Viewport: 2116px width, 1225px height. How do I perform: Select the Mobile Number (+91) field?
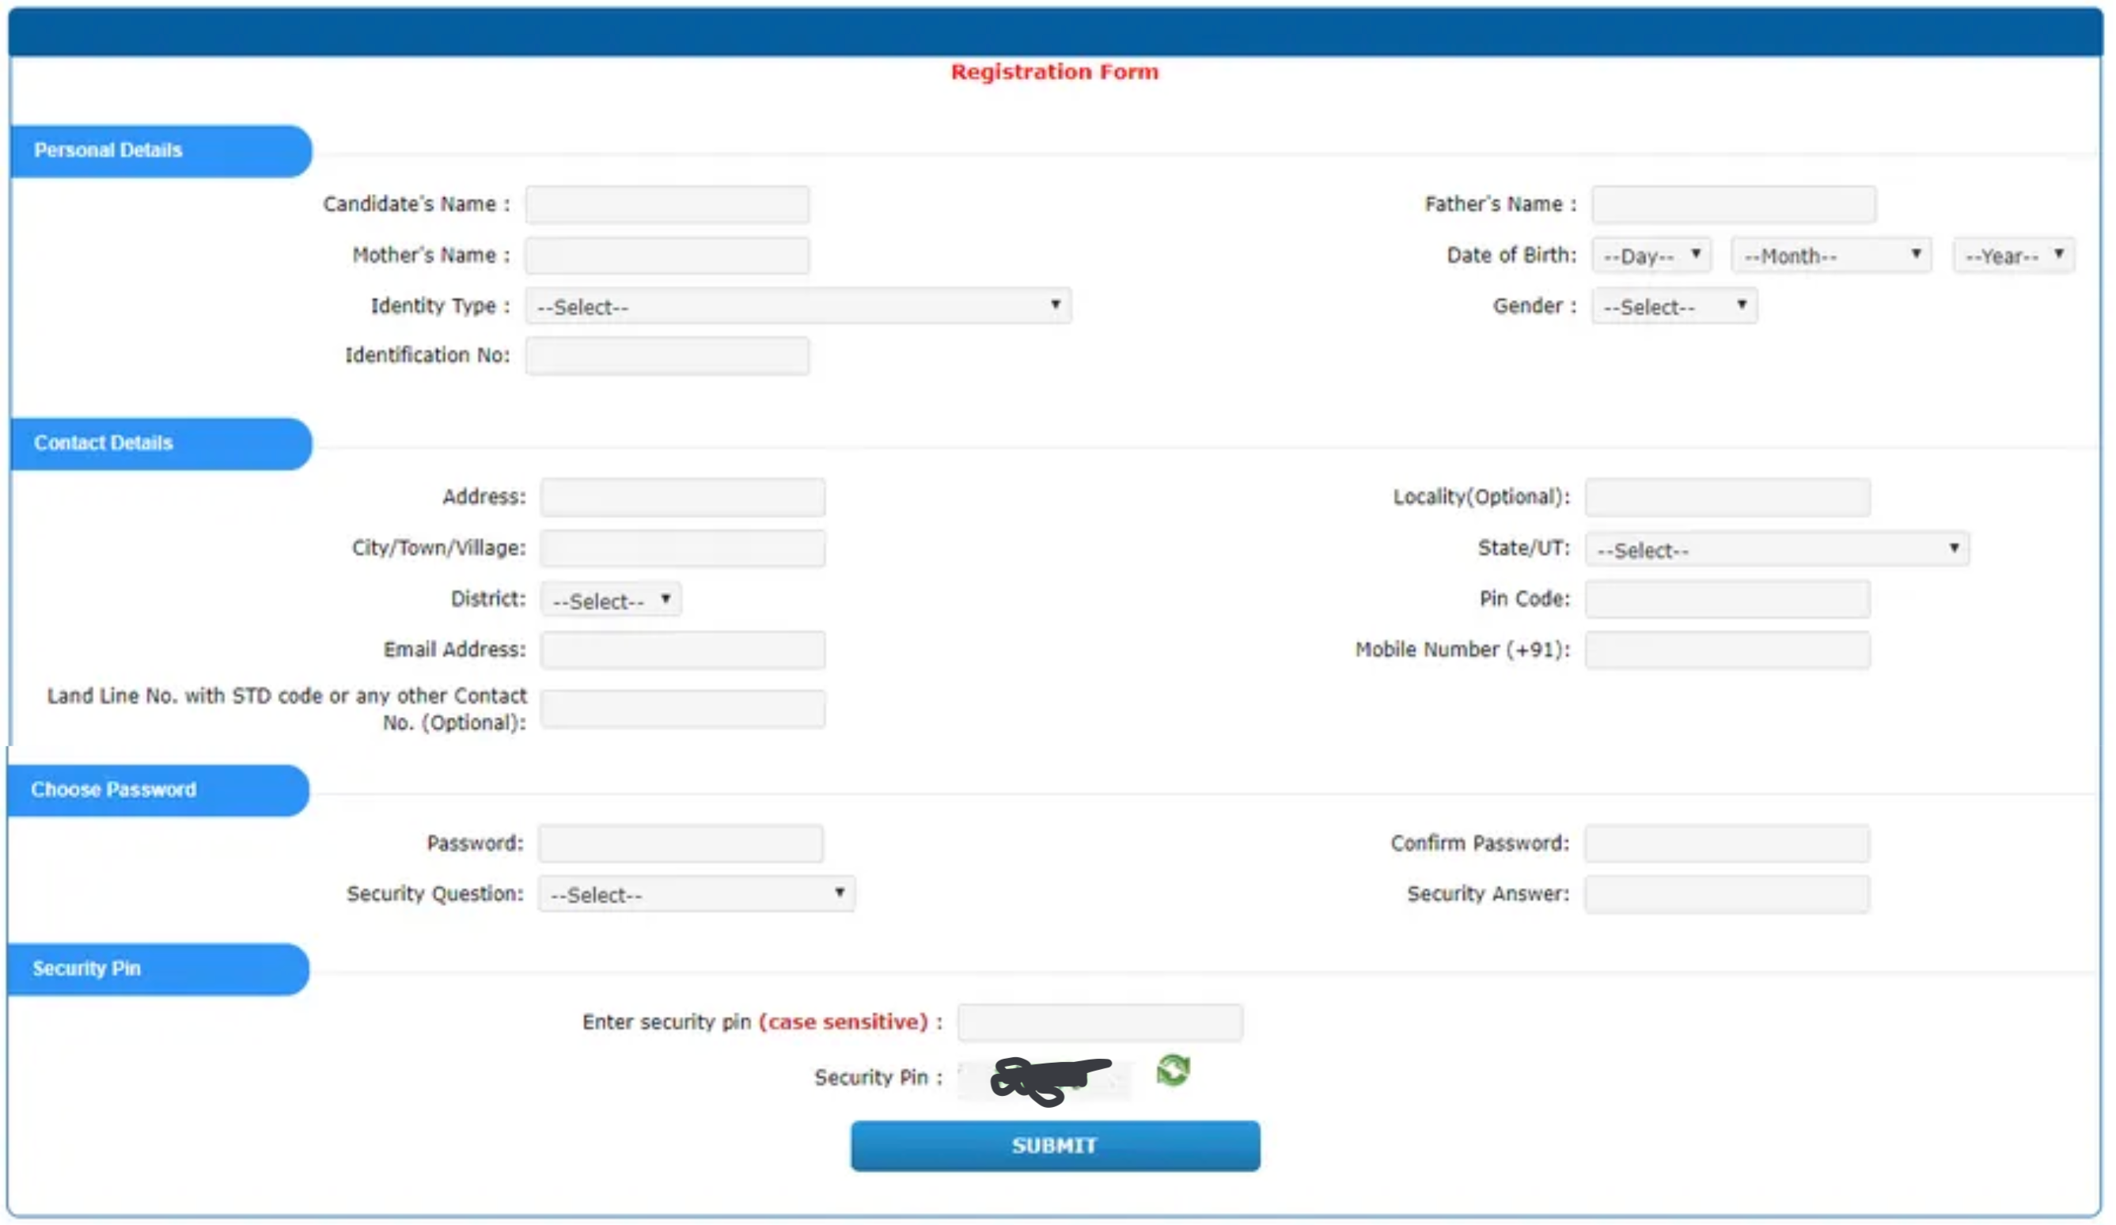(x=1727, y=650)
